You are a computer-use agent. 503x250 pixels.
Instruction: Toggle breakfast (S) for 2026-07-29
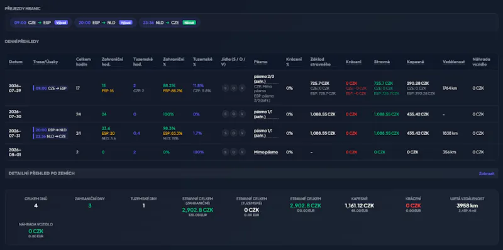point(225,88)
